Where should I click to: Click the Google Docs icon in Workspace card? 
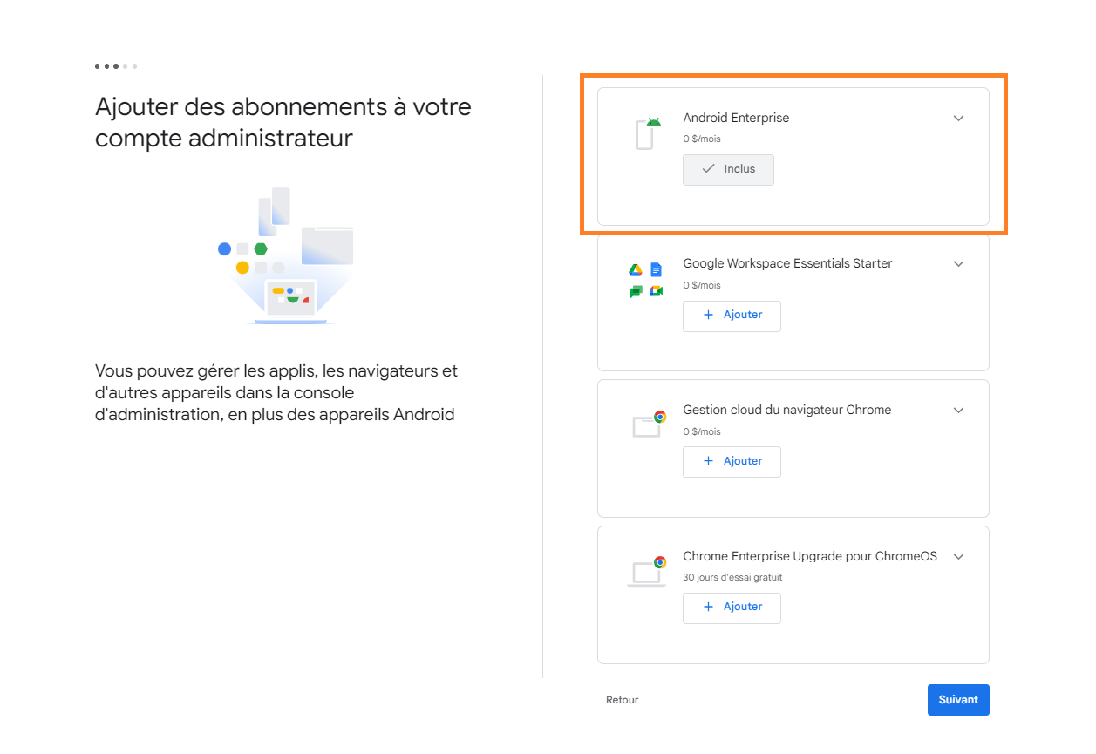tap(657, 270)
